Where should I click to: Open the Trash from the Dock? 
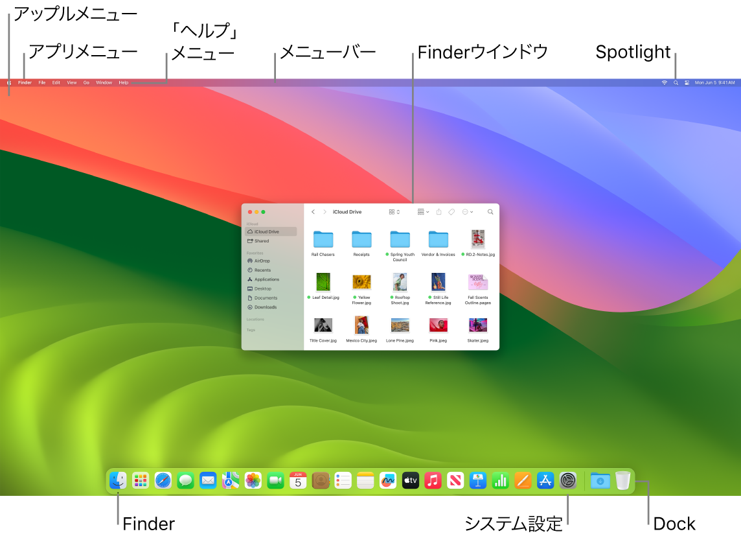(622, 480)
